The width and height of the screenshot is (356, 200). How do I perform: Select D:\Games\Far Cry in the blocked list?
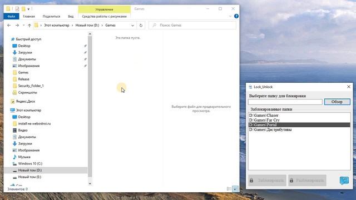[299, 120]
